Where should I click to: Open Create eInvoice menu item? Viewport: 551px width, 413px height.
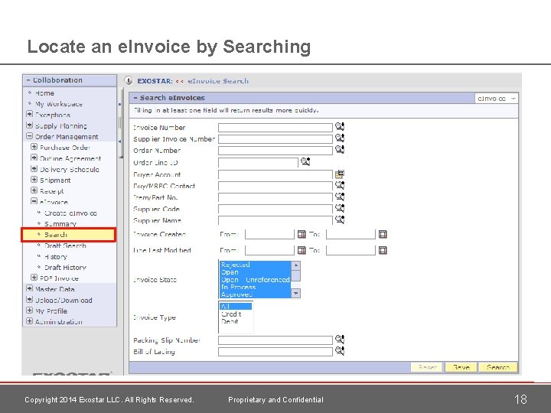click(x=70, y=213)
